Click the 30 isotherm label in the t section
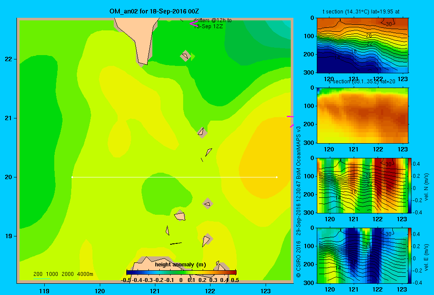This screenshot has width=434, height=295. (388, 24)
